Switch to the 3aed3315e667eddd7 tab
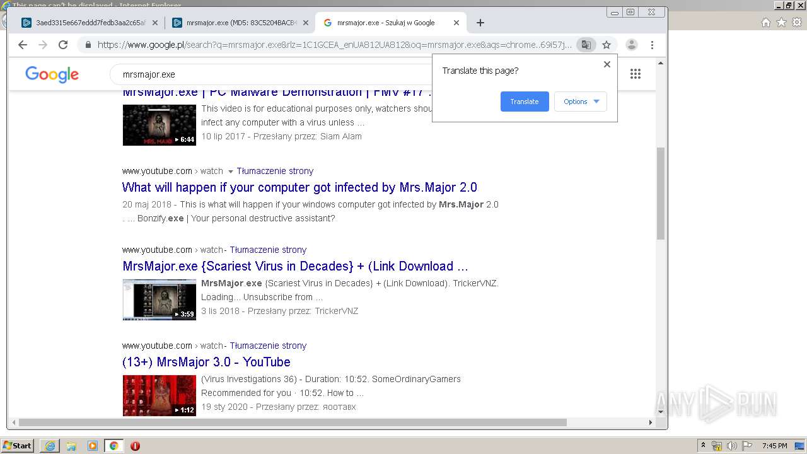The height and width of the screenshot is (454, 807). (90, 23)
